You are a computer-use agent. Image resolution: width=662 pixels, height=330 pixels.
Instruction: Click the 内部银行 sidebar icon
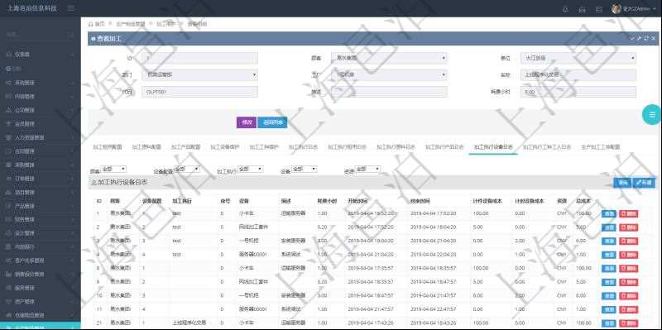pos(9,246)
